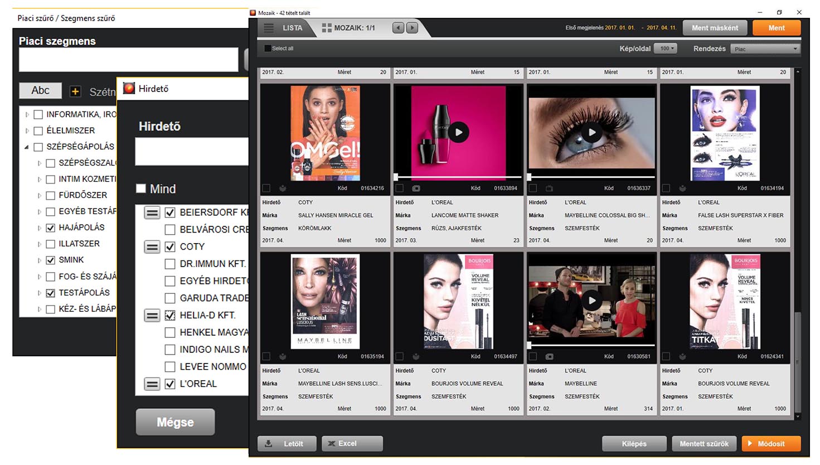Toggle the Select all checkbox
The width and height of the screenshot is (820, 465).
(x=268, y=49)
